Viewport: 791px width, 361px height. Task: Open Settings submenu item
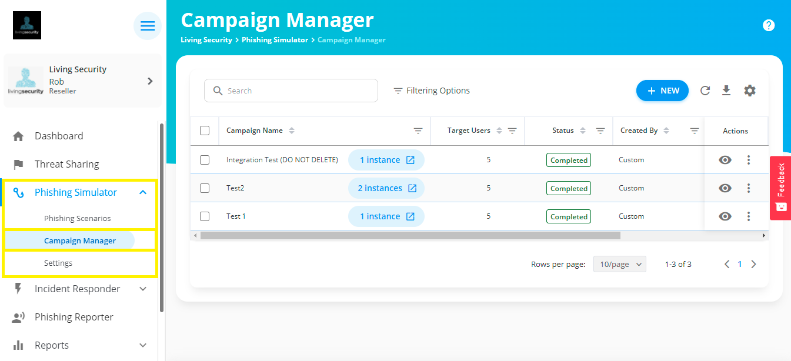[58, 263]
